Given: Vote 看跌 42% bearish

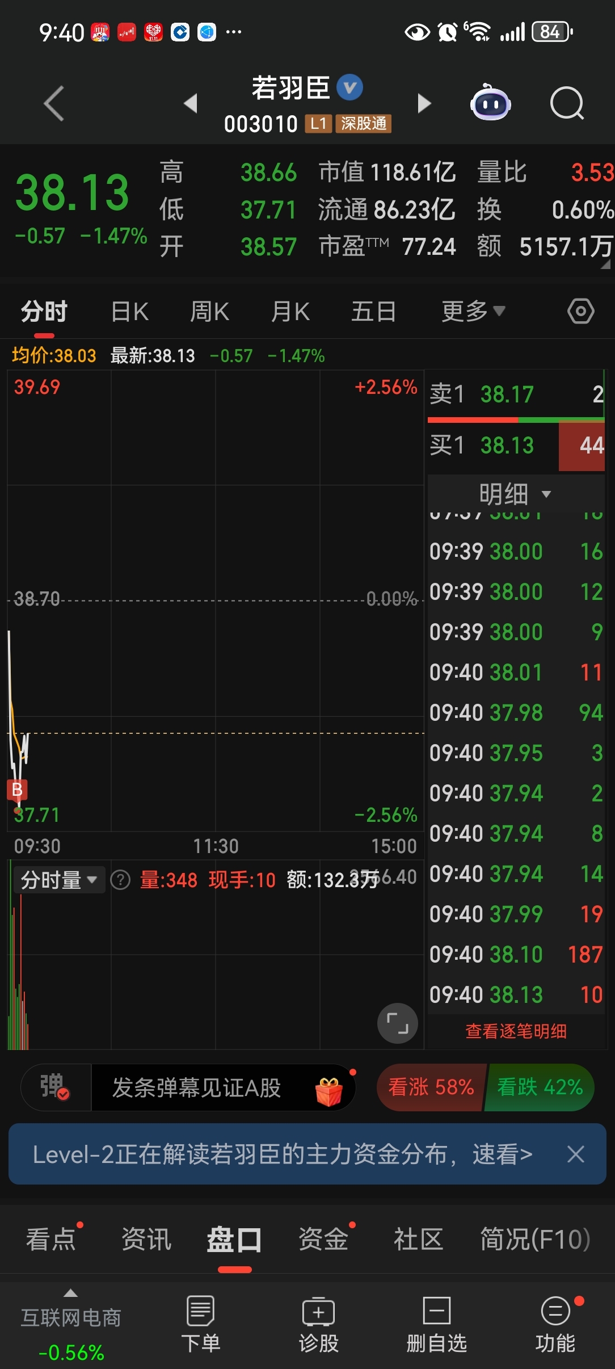Looking at the screenshot, I should pyautogui.click(x=539, y=1087).
